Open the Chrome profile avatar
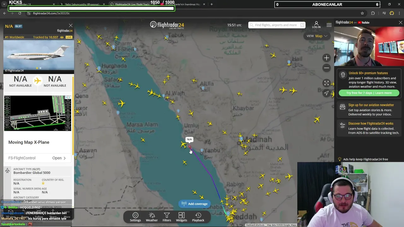 click(392, 13)
